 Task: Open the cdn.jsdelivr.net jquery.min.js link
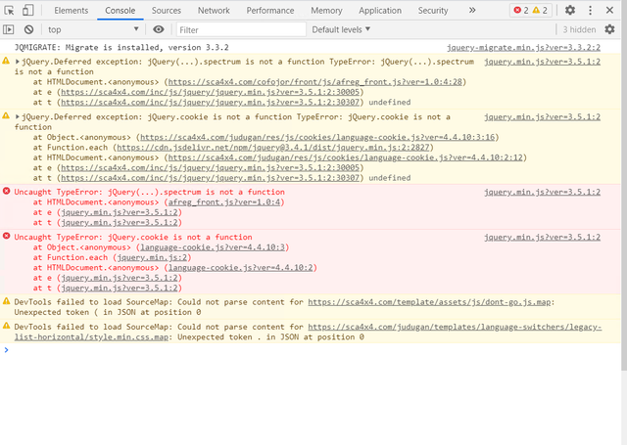[273, 148]
